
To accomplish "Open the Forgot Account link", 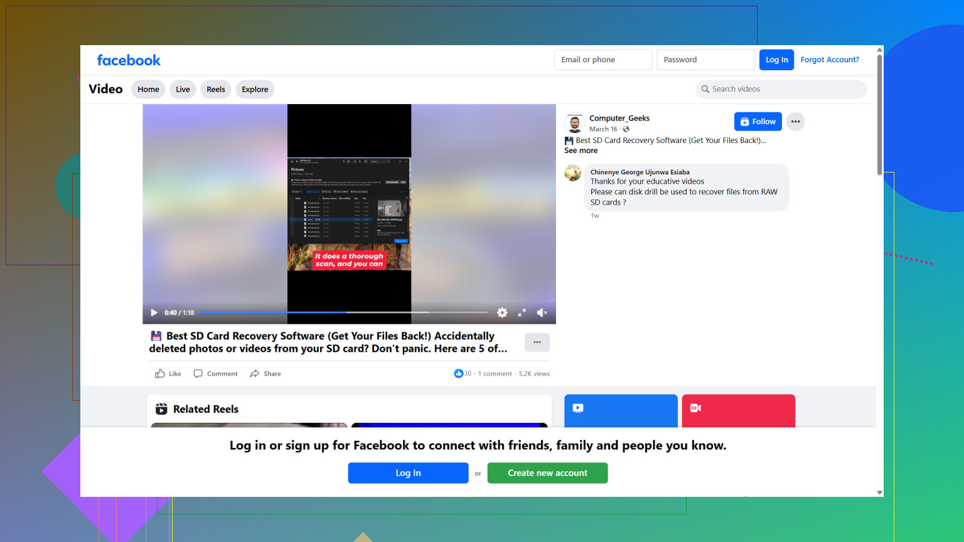I will tap(830, 60).
